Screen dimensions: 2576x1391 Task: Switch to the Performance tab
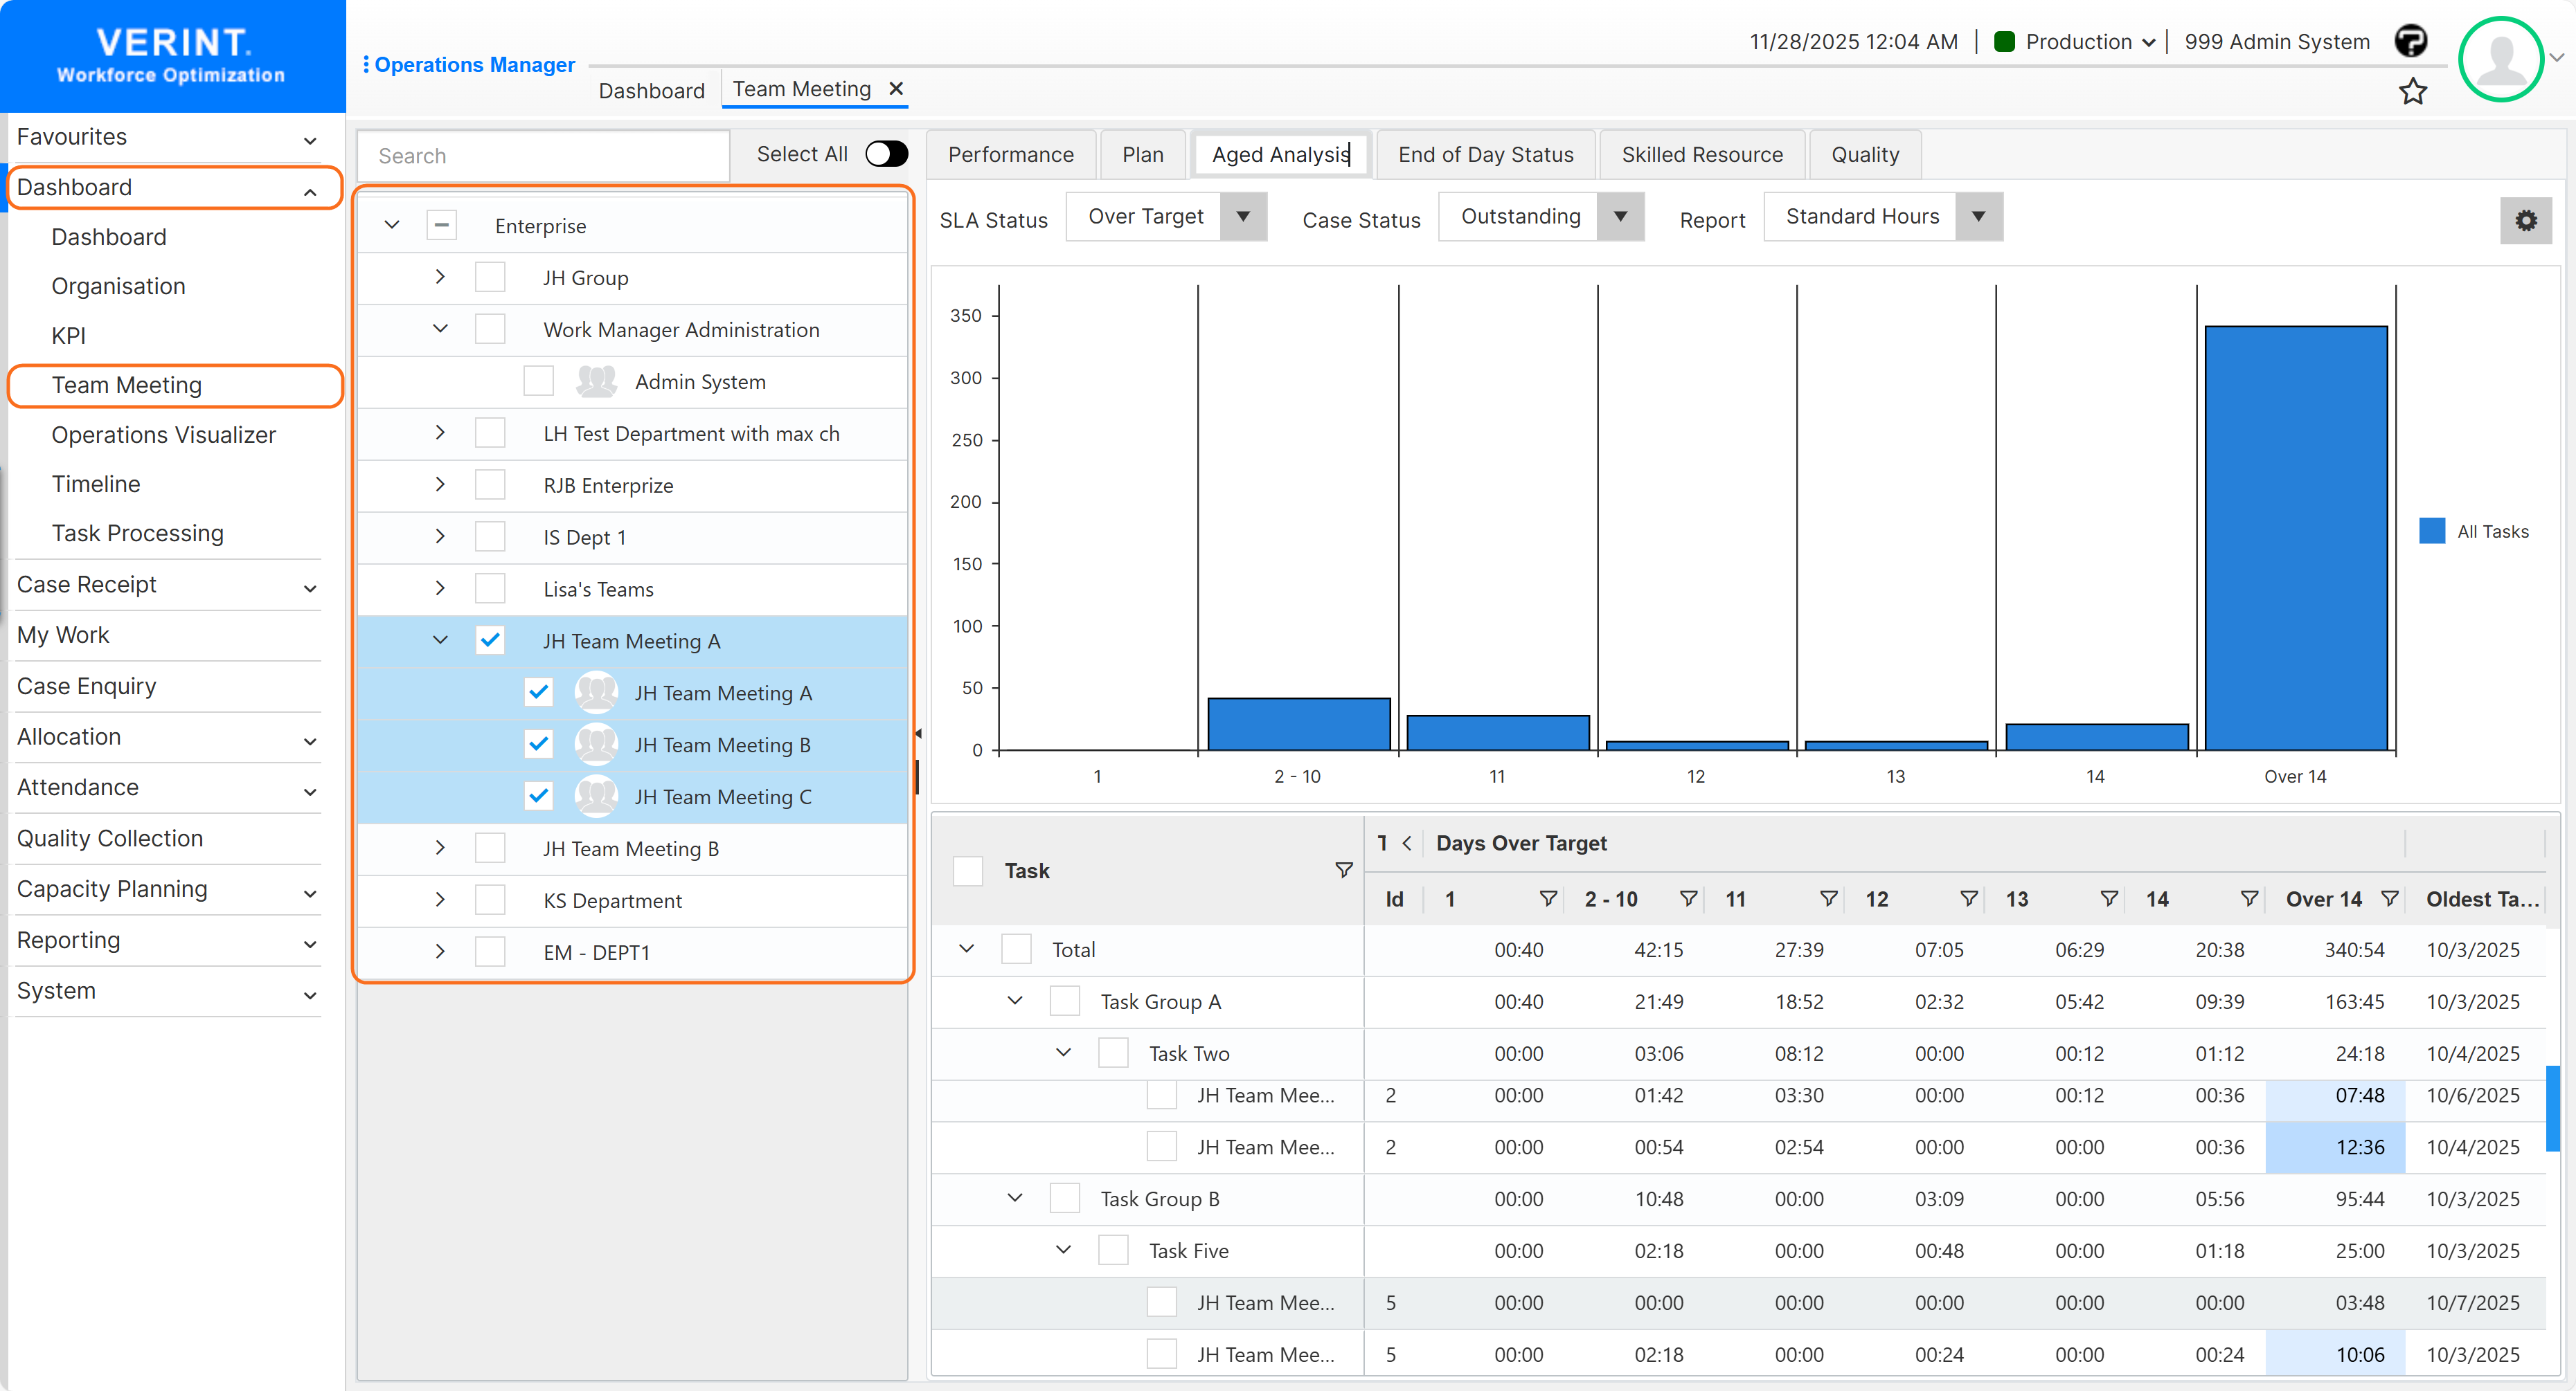(x=1011, y=154)
